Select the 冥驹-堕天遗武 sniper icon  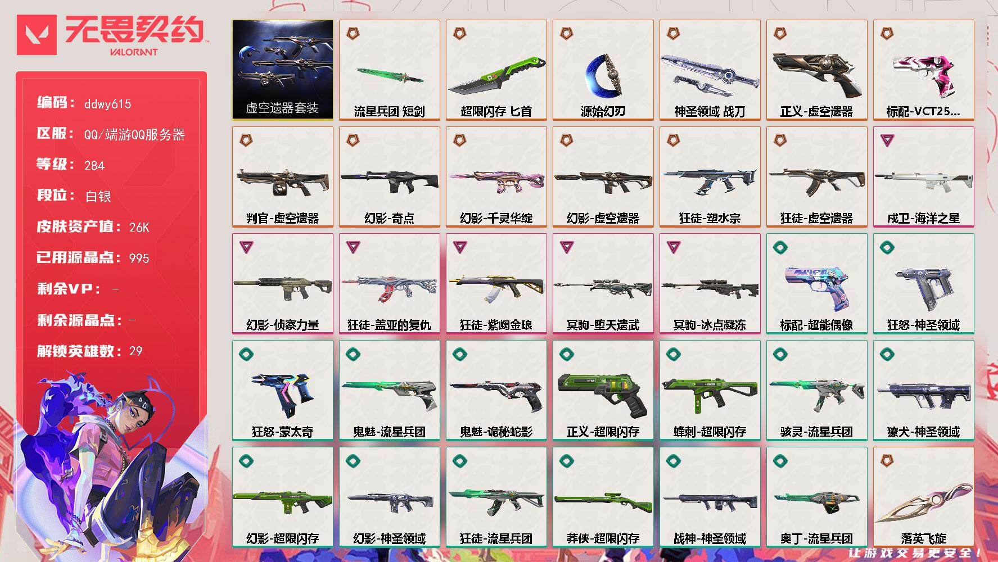(603, 287)
